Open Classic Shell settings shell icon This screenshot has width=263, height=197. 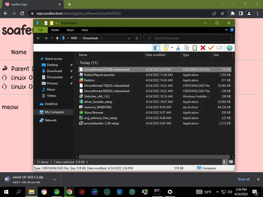[x=229, y=48]
